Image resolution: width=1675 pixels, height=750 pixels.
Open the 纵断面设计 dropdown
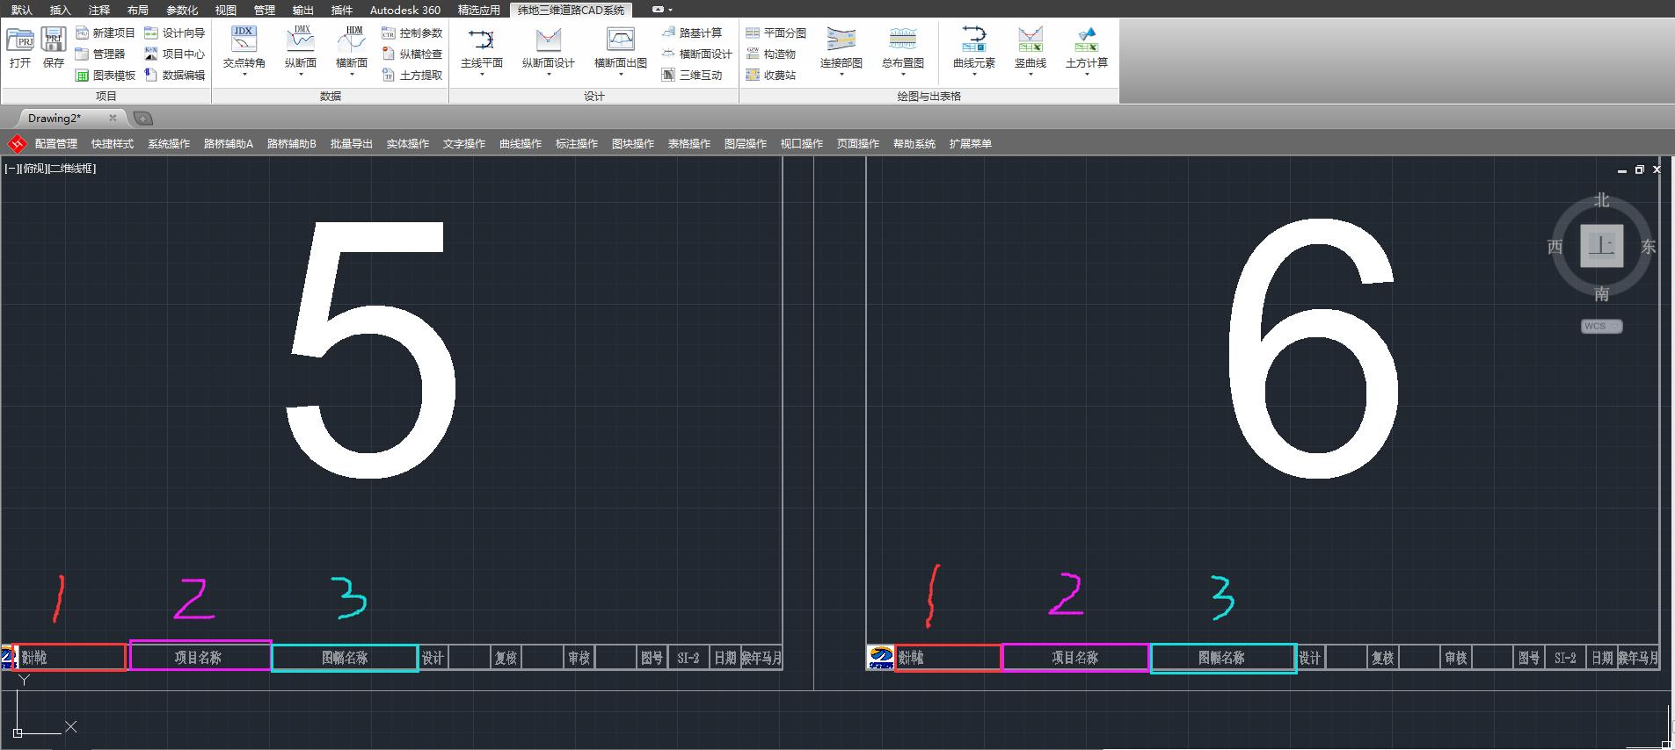[549, 74]
